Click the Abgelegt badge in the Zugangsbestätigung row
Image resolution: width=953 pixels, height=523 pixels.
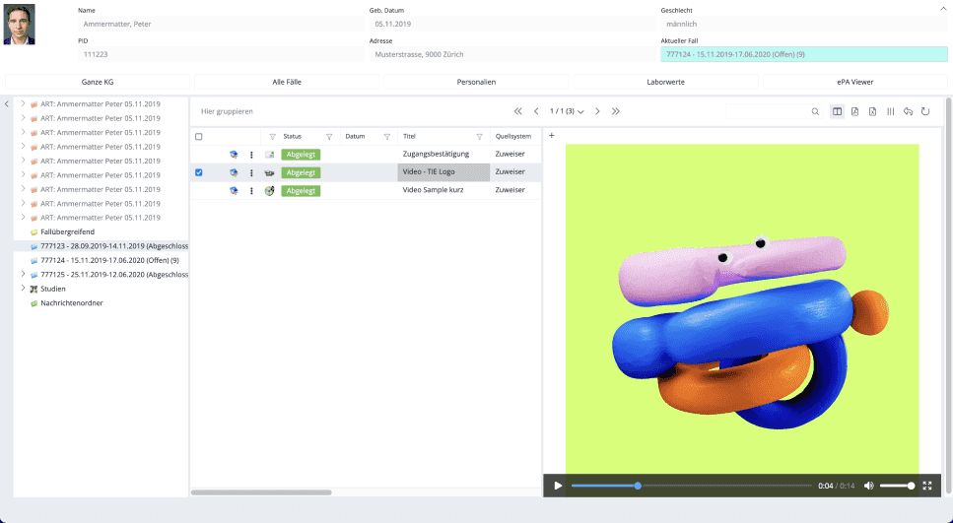301,155
